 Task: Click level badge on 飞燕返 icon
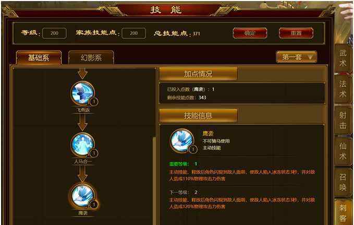(x=94, y=102)
